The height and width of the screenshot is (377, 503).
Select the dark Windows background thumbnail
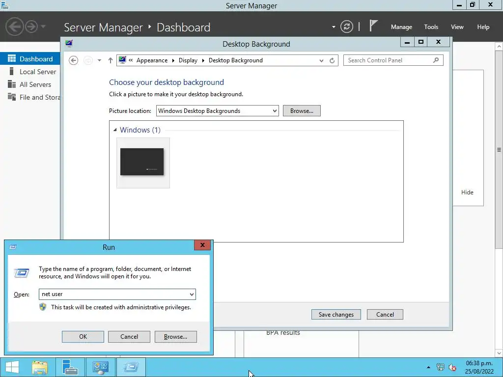pyautogui.click(x=143, y=163)
